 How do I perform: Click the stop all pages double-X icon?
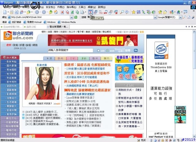[67, 12]
